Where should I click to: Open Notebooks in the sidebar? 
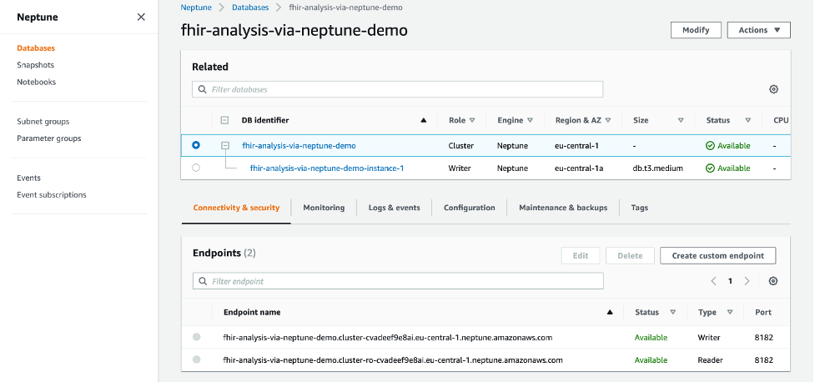click(37, 82)
